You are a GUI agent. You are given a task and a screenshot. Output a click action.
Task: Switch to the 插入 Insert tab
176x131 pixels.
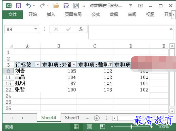point(51,15)
